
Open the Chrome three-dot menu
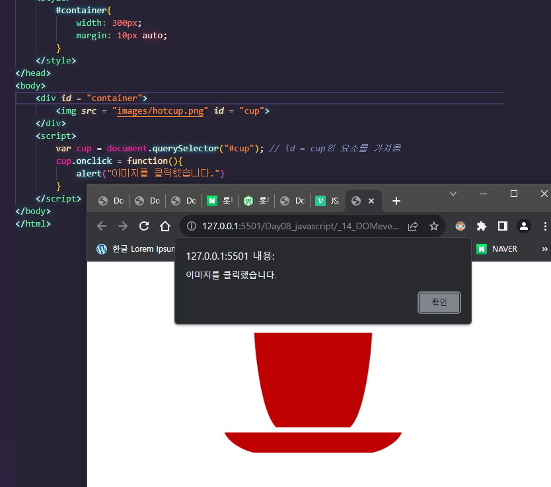point(544,226)
